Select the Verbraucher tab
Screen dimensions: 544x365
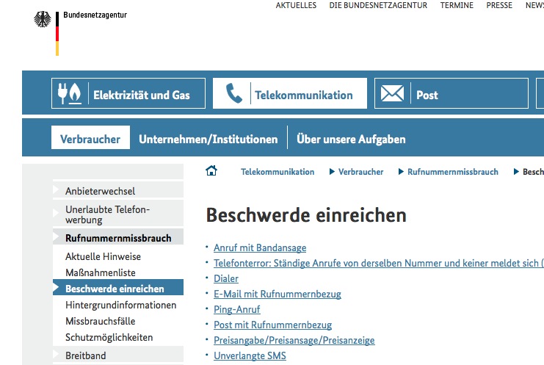pyautogui.click(x=90, y=139)
